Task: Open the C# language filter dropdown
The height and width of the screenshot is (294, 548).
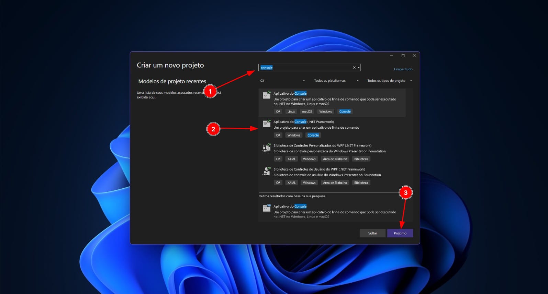Action: click(x=282, y=81)
